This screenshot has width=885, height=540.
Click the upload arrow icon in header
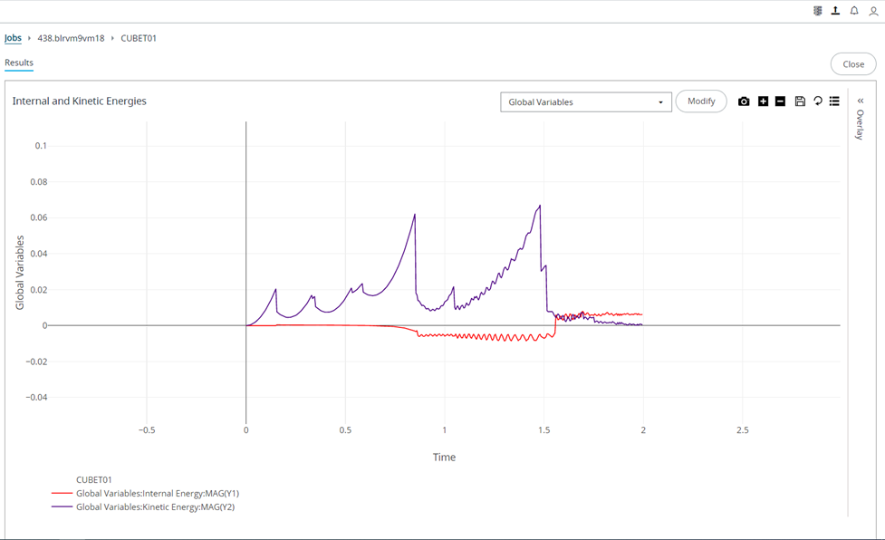(x=835, y=11)
